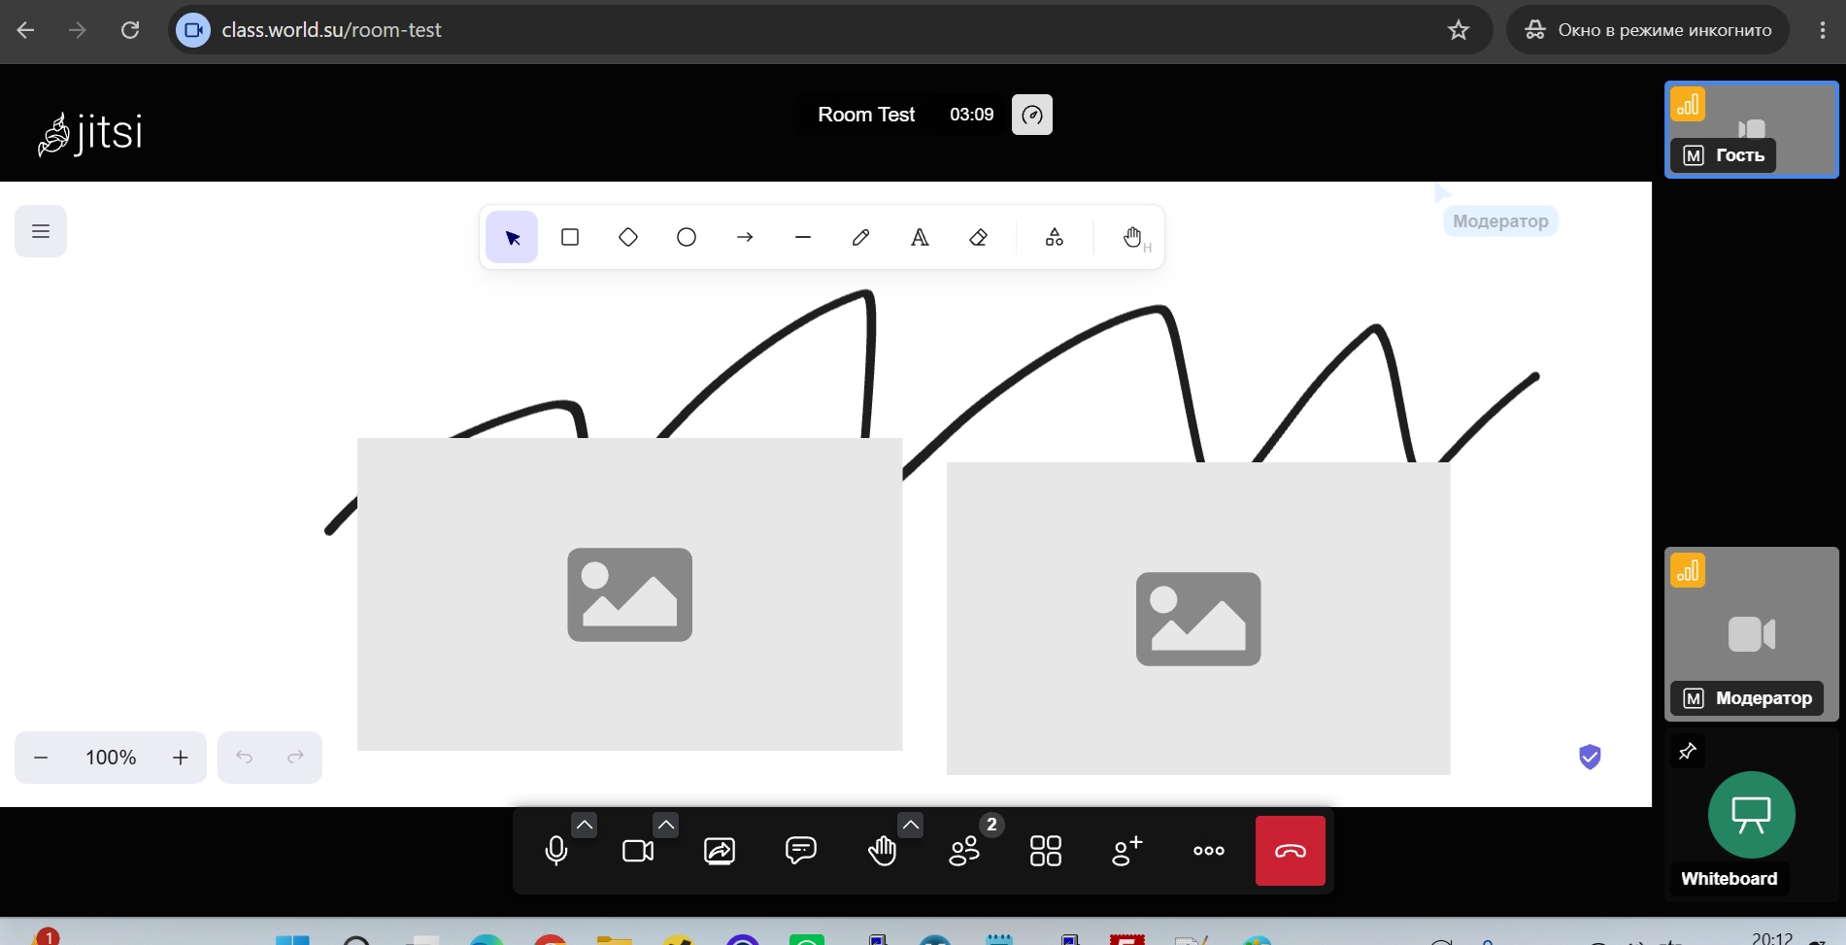Expand video settings chevron
The image size is (1846, 945).
pos(665,825)
